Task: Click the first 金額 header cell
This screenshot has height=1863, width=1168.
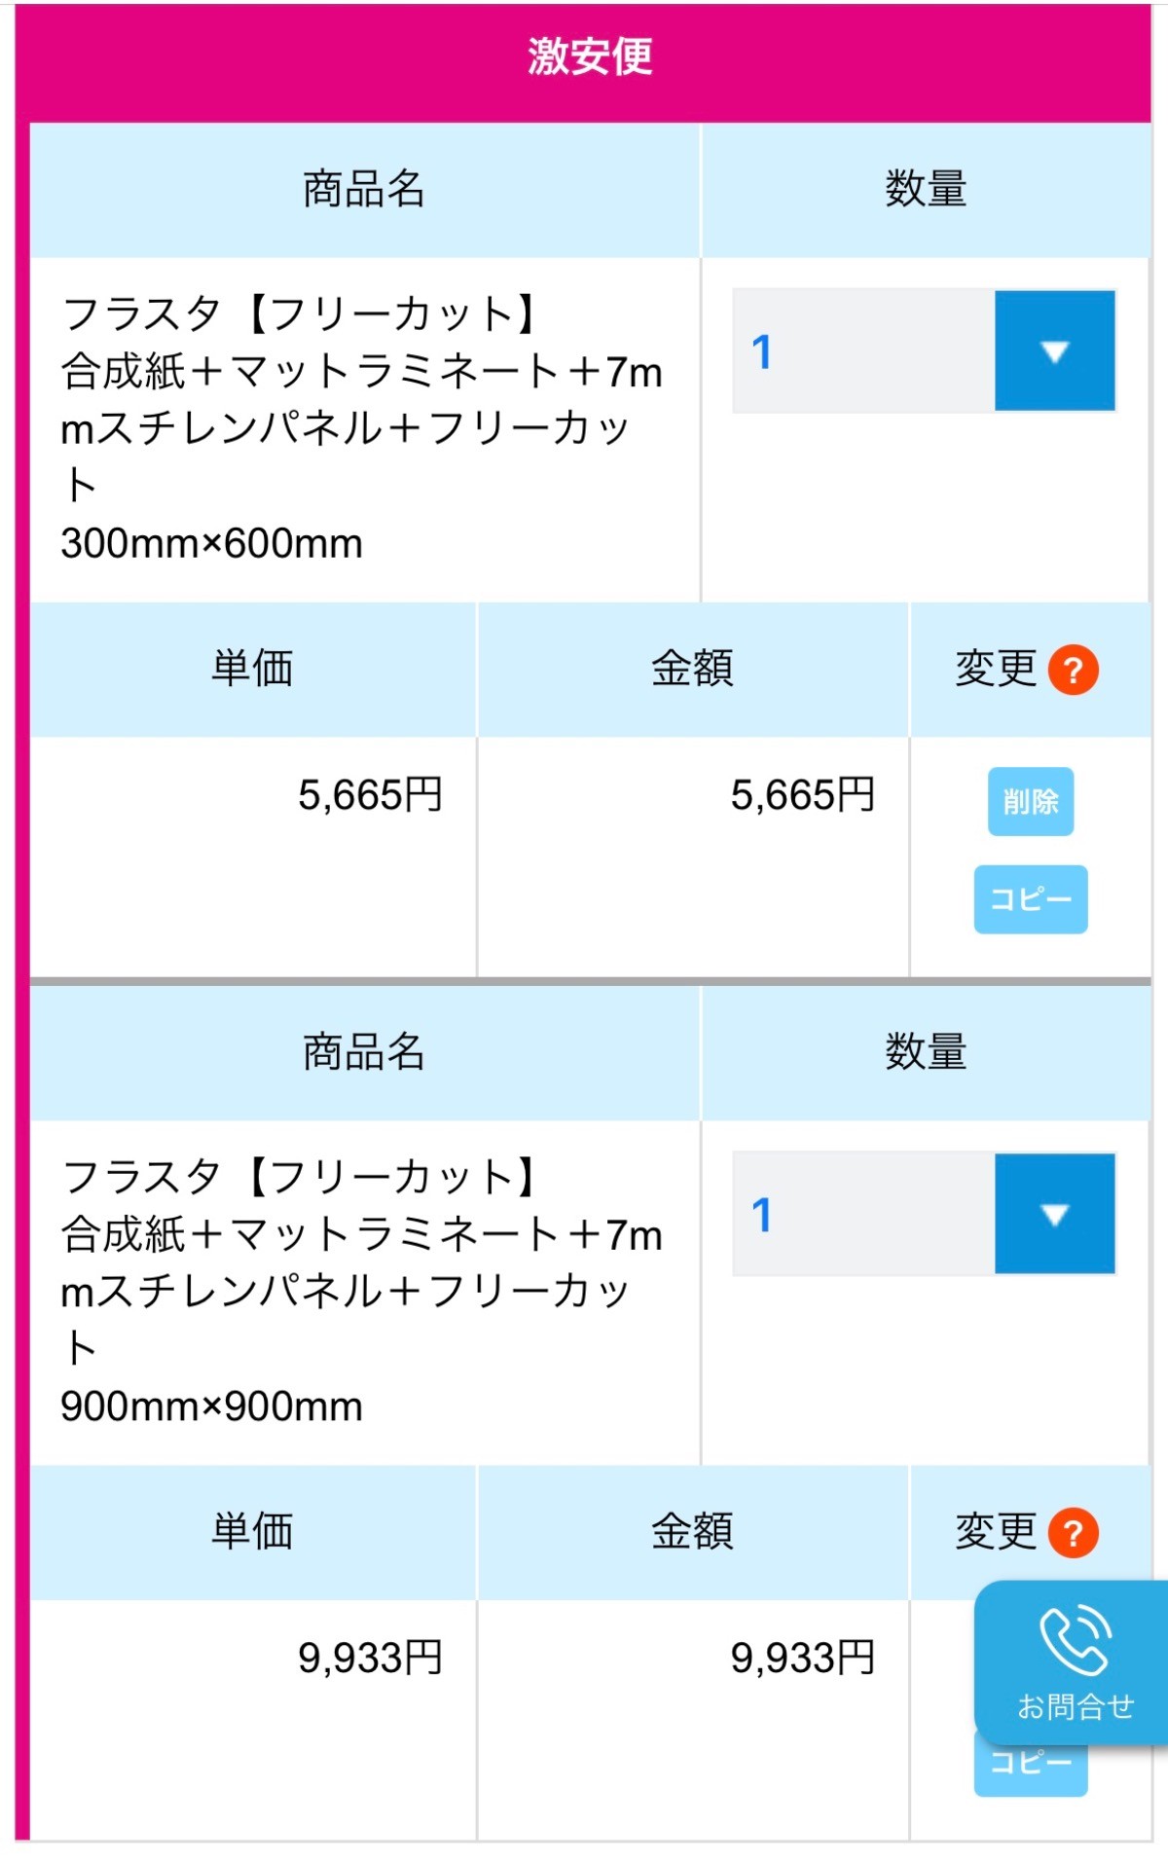Action: pyautogui.click(x=692, y=669)
